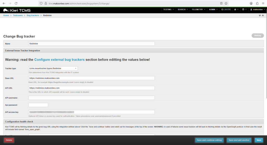Reload the page with the refresh icon
This screenshot has width=267, height=145.
(16, 3)
